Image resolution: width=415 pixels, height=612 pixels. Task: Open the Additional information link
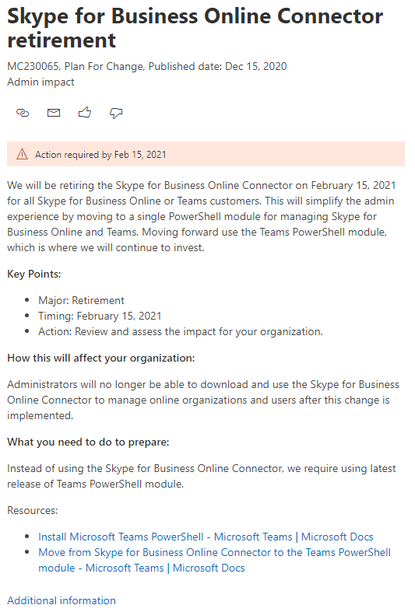(x=62, y=600)
